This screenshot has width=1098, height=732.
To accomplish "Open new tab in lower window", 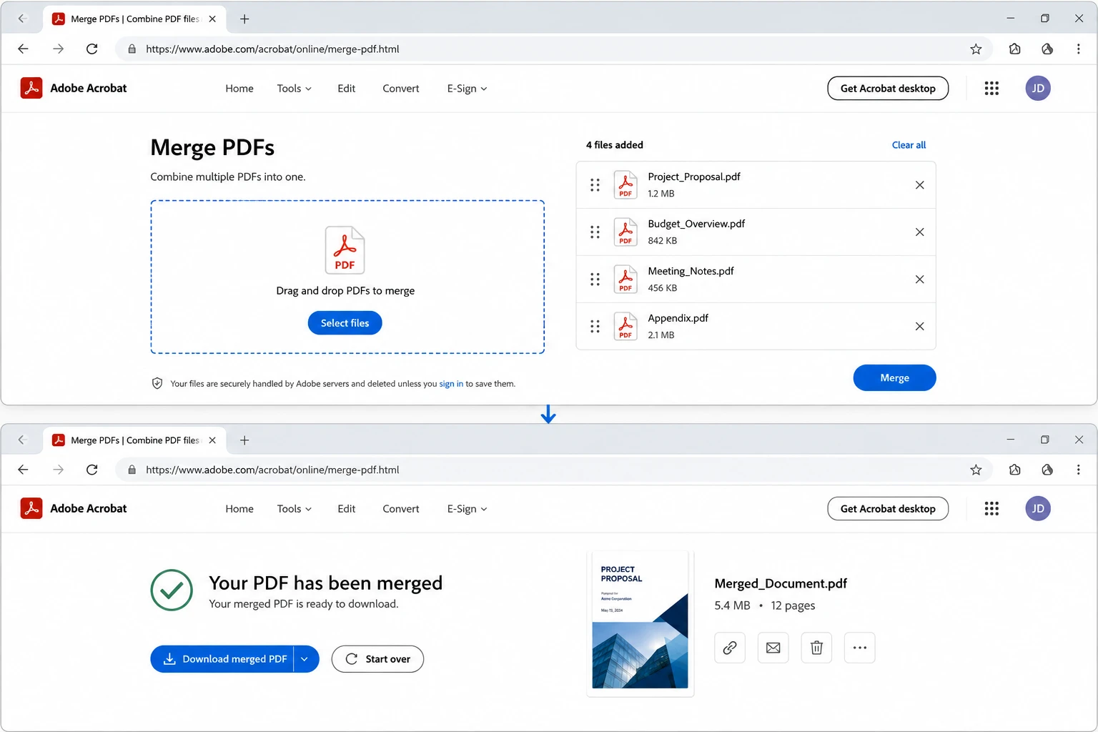I will tap(244, 440).
